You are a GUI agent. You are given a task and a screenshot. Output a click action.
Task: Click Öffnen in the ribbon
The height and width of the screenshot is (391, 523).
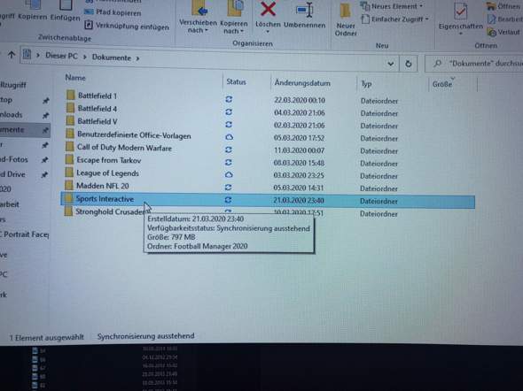tap(503, 6)
